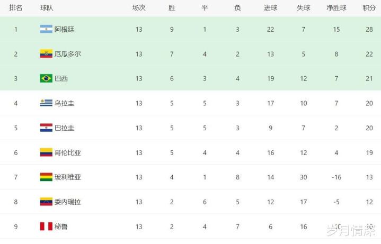The image size is (381, 244).
Task: Sort by 积分 column header
Action: pyautogui.click(x=369, y=8)
